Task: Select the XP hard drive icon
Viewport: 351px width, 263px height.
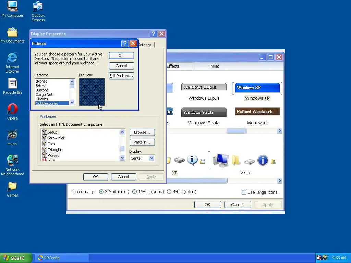Action: pos(179,160)
